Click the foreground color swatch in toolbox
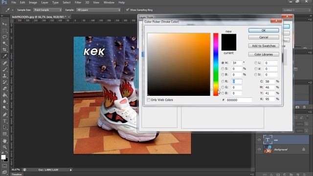The width and height of the screenshot is (313, 176). 3,157
